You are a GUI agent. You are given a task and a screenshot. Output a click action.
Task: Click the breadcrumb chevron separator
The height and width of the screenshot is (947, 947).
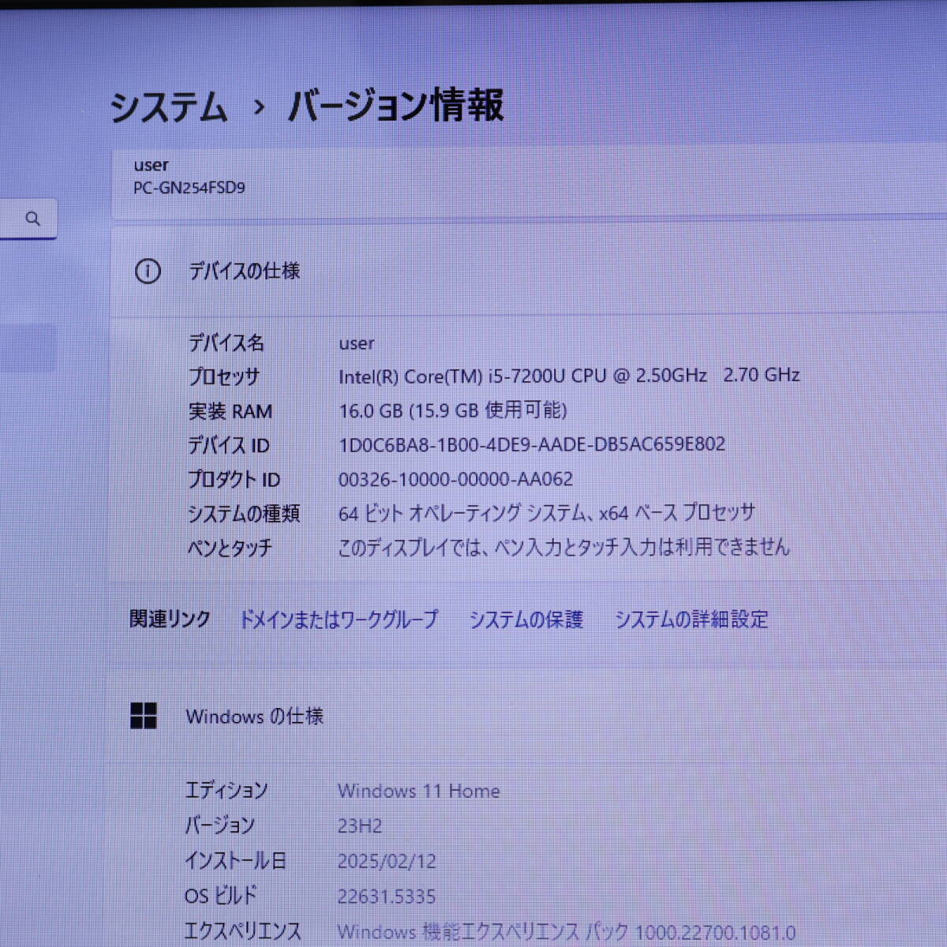(258, 106)
